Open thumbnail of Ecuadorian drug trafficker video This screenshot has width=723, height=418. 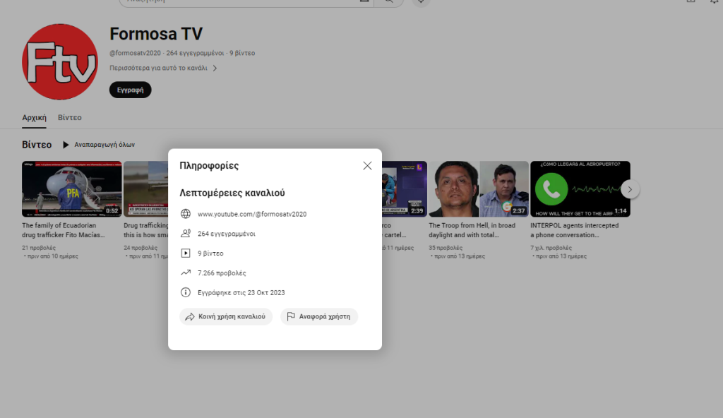point(72,189)
